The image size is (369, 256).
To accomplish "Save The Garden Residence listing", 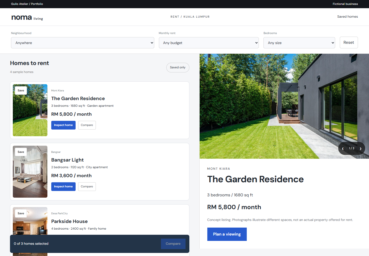I will [21, 91].
